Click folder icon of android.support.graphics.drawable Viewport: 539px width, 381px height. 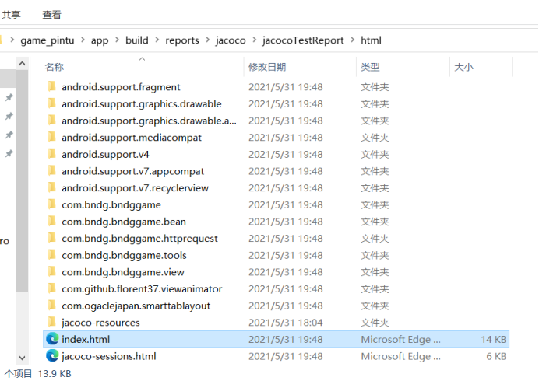pos(52,103)
